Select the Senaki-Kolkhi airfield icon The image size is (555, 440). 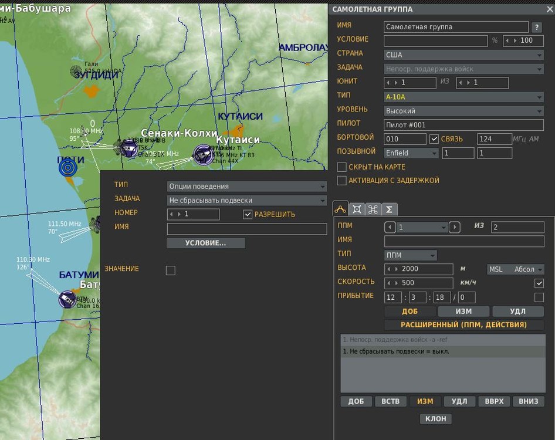(x=128, y=148)
